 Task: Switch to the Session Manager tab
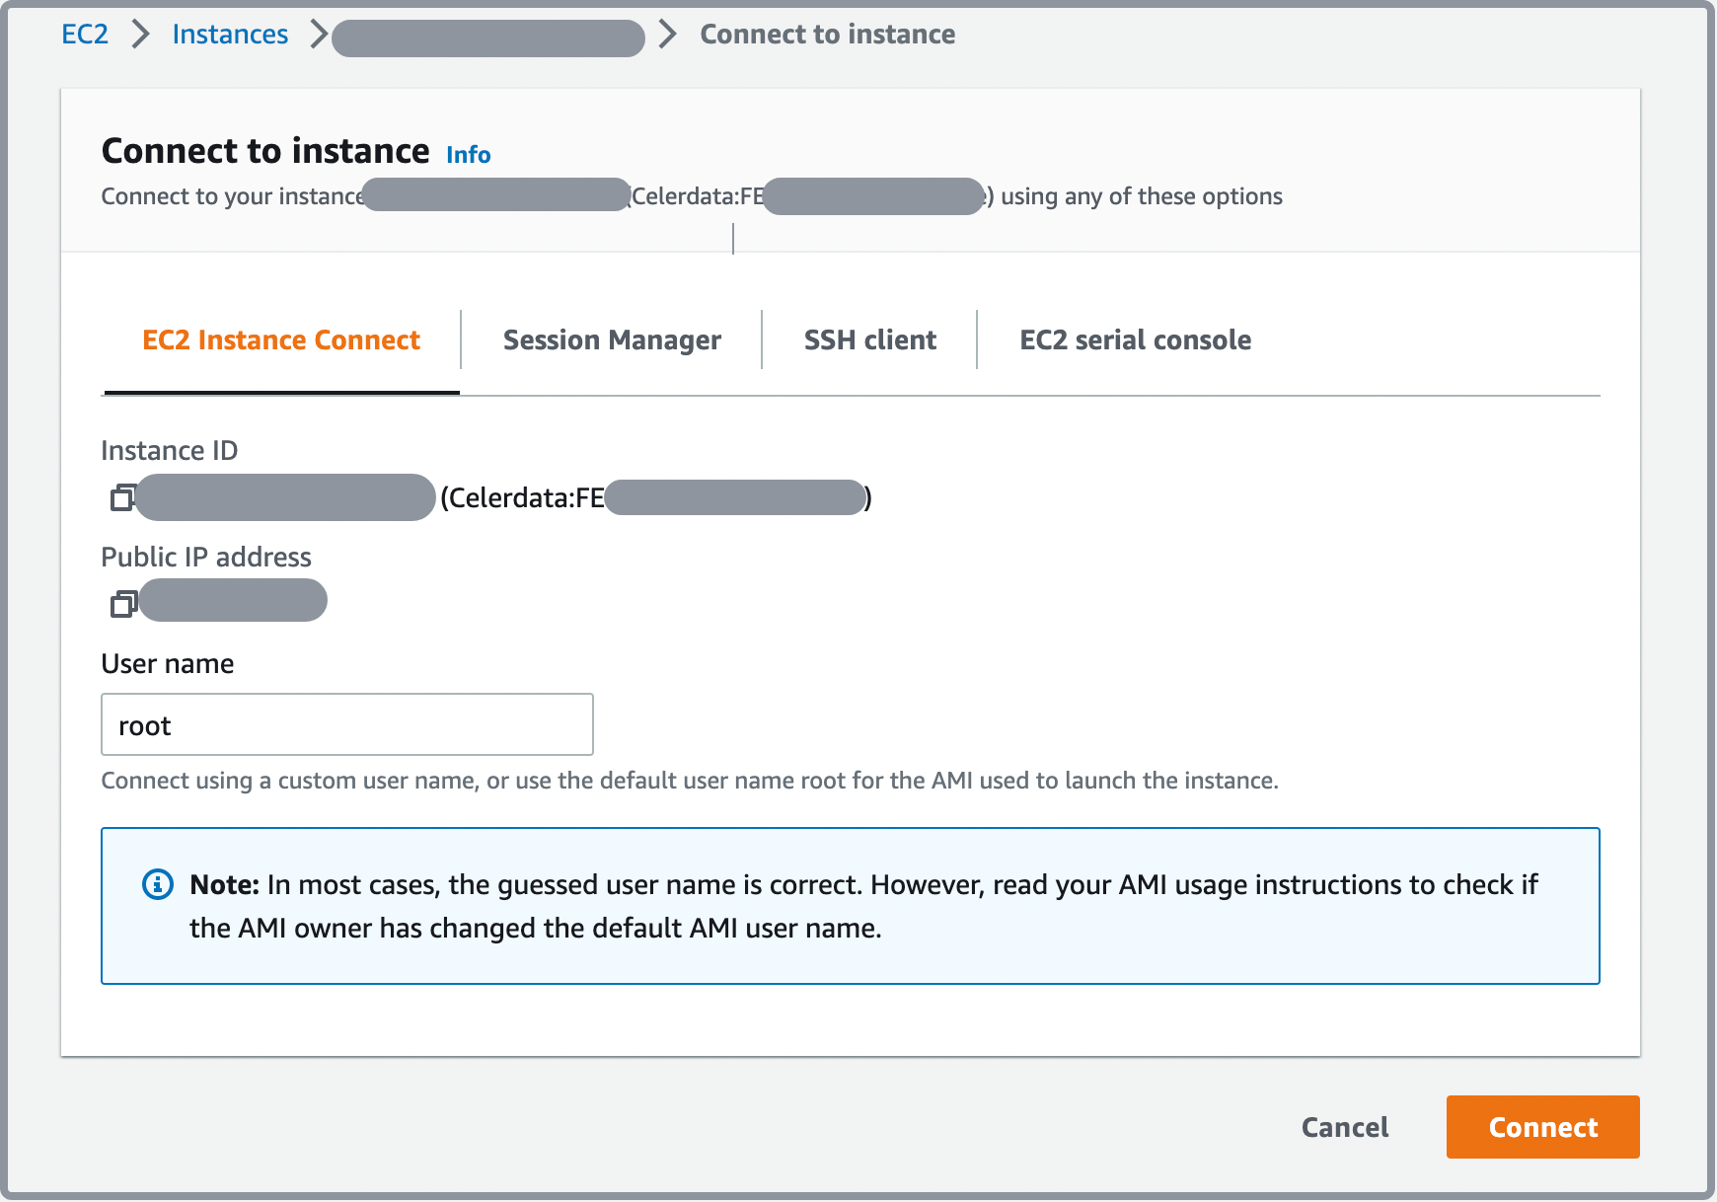pos(612,340)
